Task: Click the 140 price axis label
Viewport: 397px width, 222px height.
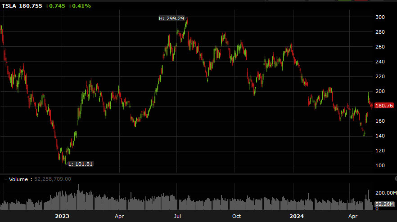Action: [x=380, y=136]
